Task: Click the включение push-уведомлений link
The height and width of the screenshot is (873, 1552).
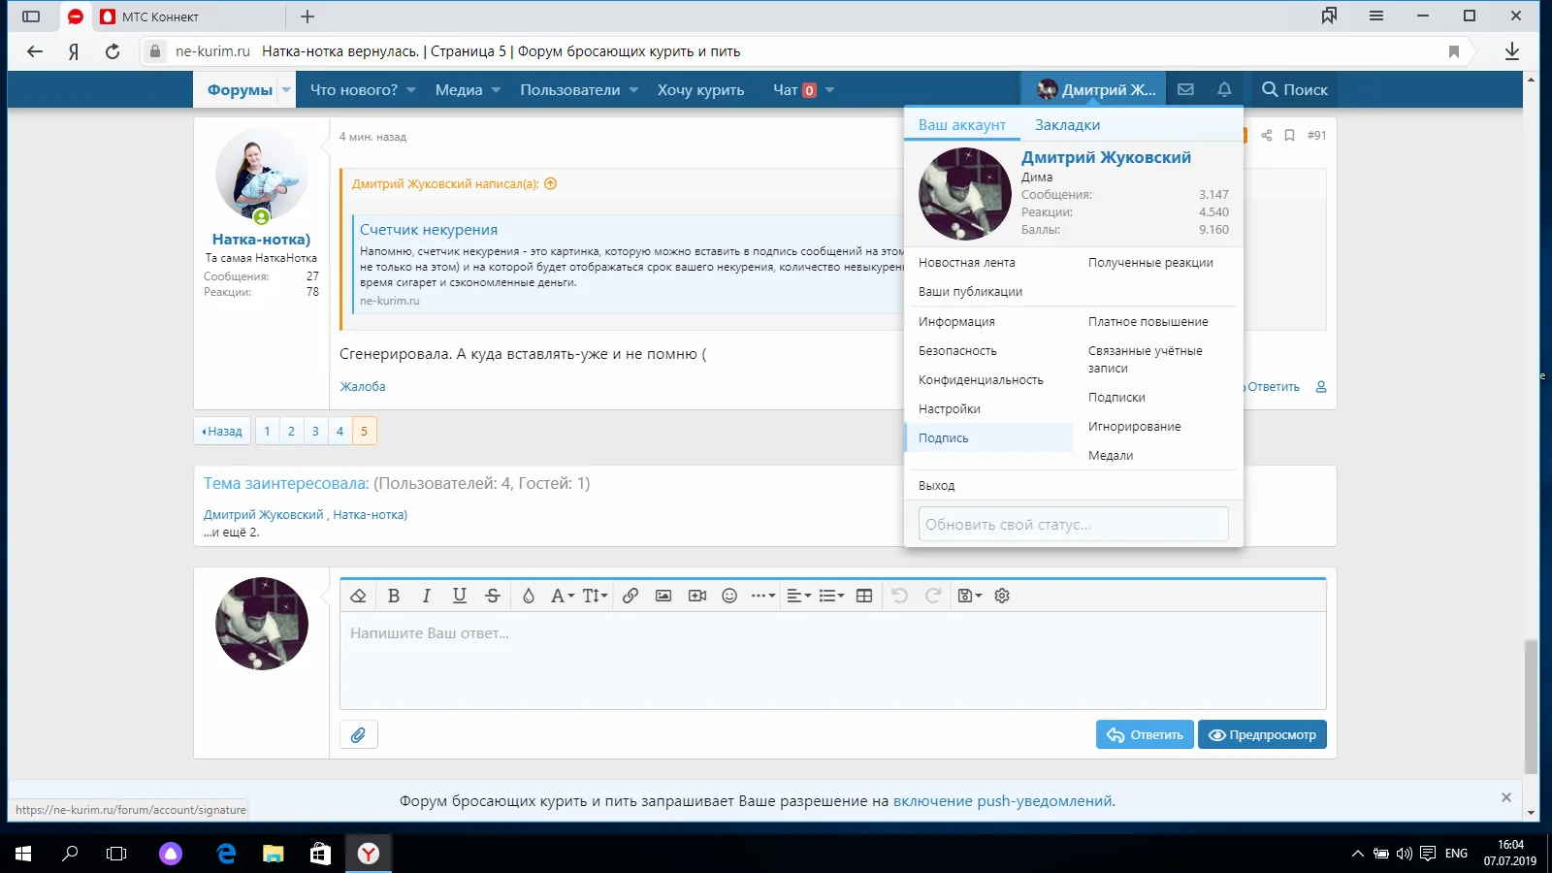Action: click(x=1002, y=801)
